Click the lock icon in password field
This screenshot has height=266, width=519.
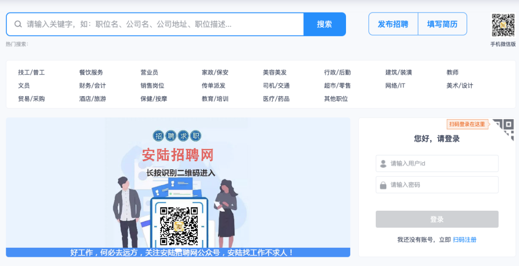coord(383,185)
